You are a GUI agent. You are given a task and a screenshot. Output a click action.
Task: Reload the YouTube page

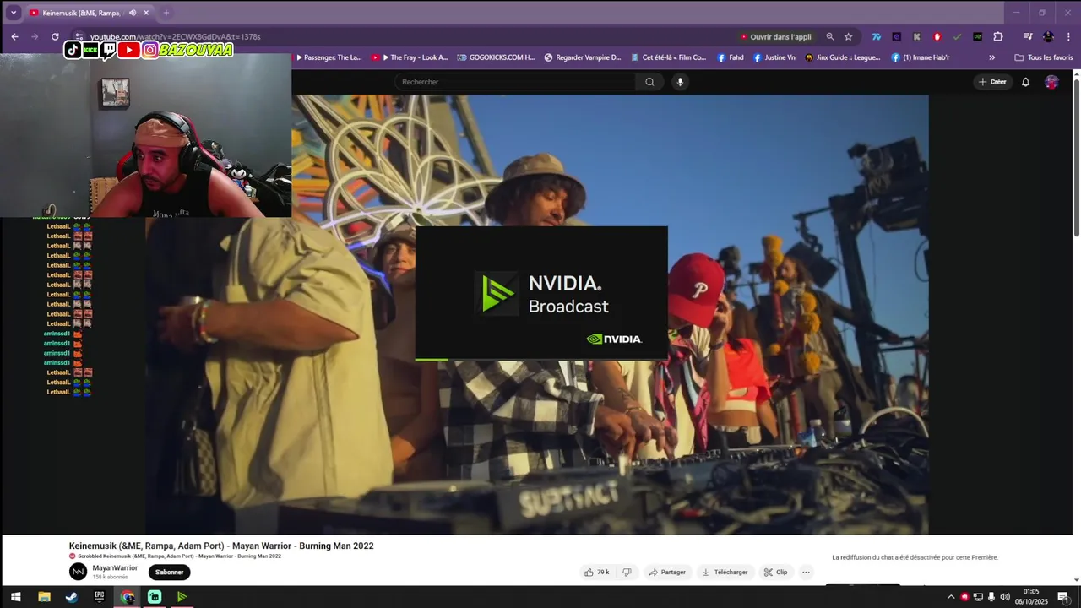click(55, 36)
